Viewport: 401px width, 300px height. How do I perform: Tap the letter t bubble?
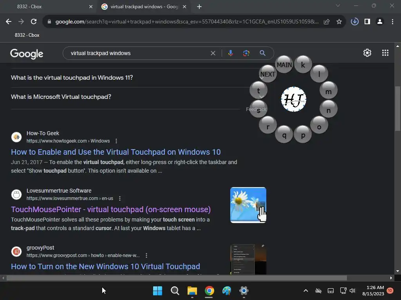[x=258, y=90]
